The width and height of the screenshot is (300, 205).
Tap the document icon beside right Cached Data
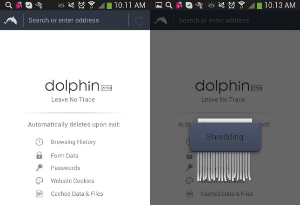(189, 194)
